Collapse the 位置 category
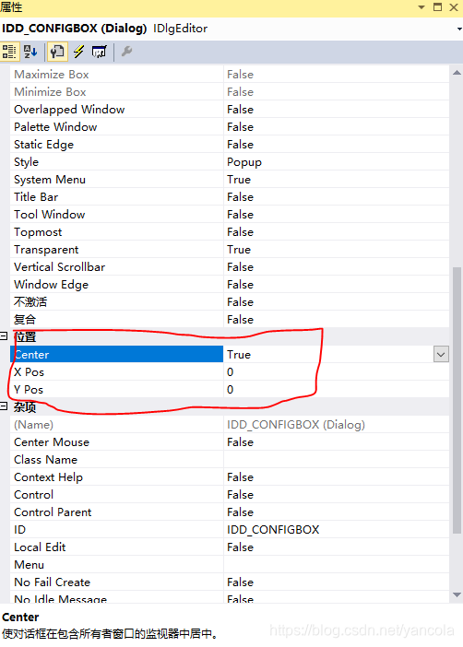The width and height of the screenshot is (463, 647). 4,336
